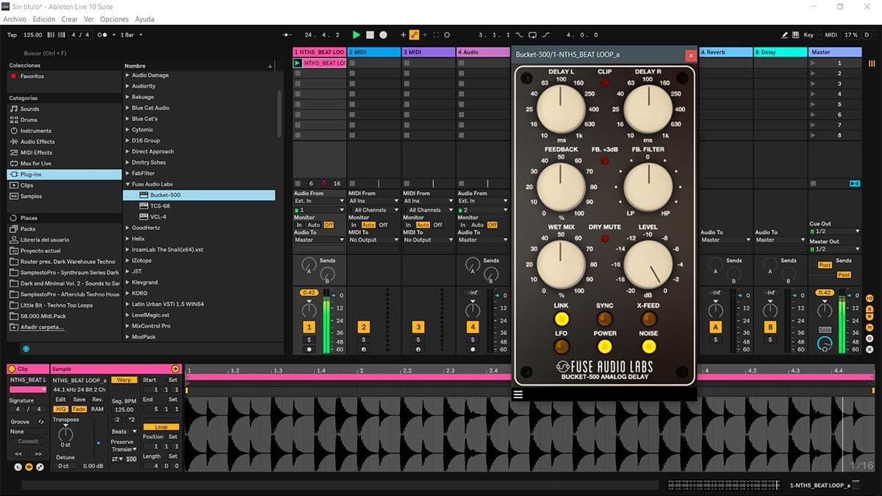882x496 pixels.
Task: Enable the Draw Mode pencil icon
Action: (785, 35)
